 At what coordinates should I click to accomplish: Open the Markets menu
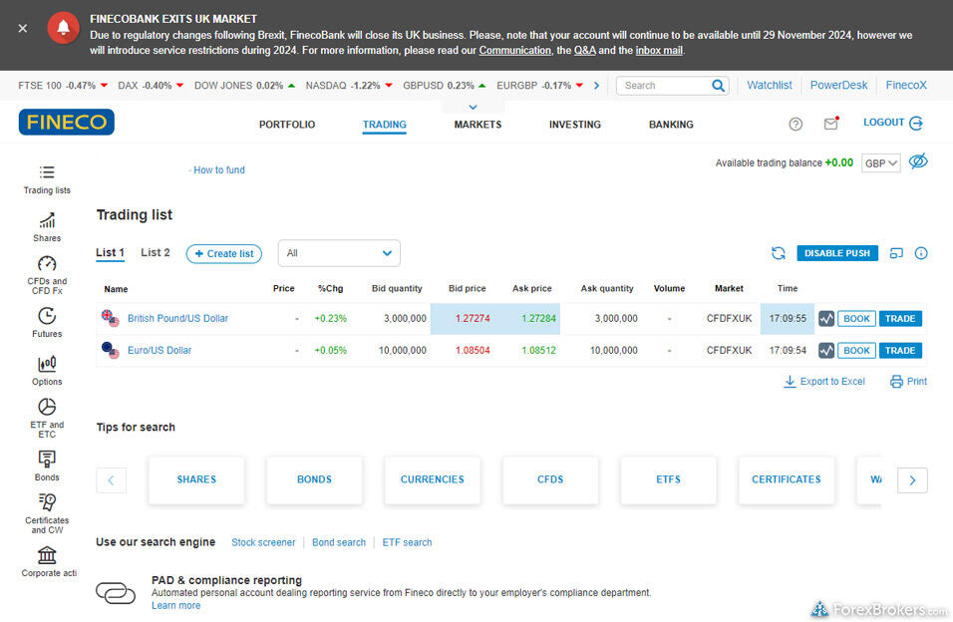click(477, 125)
